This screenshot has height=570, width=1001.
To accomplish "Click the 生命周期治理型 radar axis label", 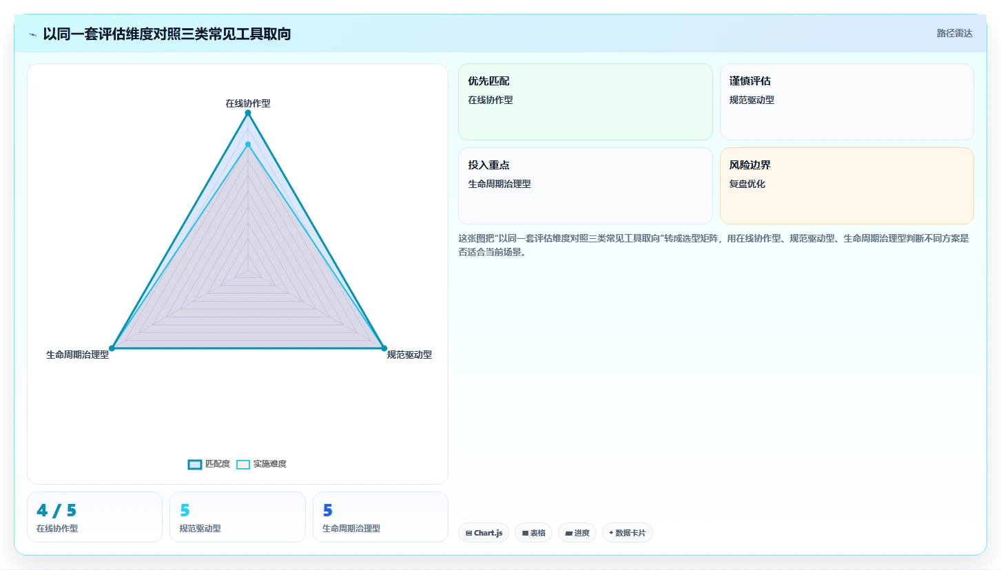I will (78, 355).
